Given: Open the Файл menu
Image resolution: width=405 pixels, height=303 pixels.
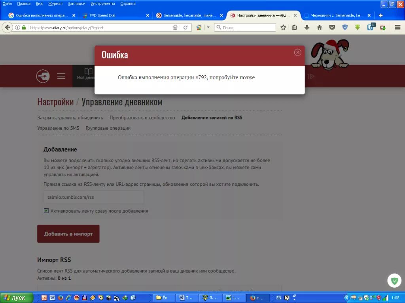Looking at the screenshot, I should click(x=7, y=4).
